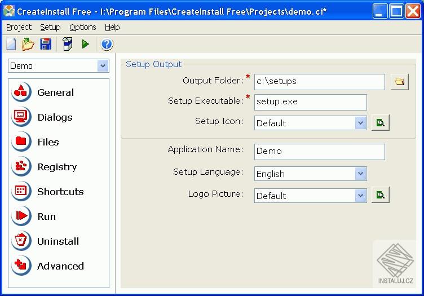The image size is (424, 296).
Task: Expand the Demo project dropdown
Action: (103, 66)
